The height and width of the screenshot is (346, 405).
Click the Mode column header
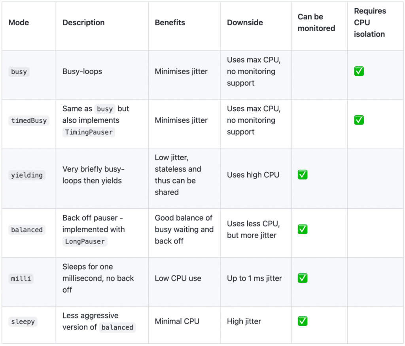19,22
